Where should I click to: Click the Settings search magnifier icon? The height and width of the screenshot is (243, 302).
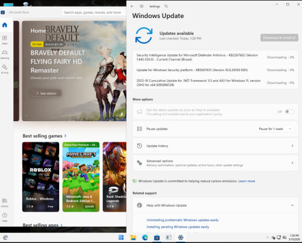pyautogui.click(x=166, y=7)
